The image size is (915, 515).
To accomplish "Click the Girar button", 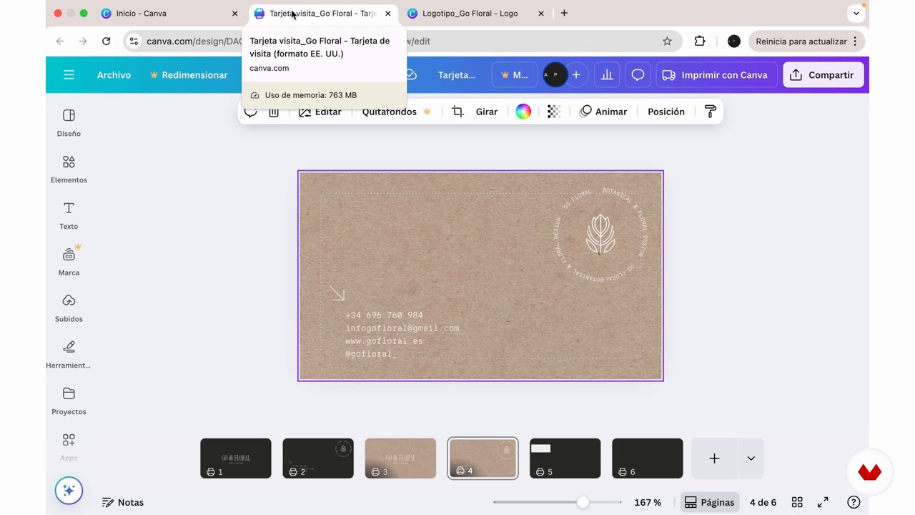I will (487, 112).
